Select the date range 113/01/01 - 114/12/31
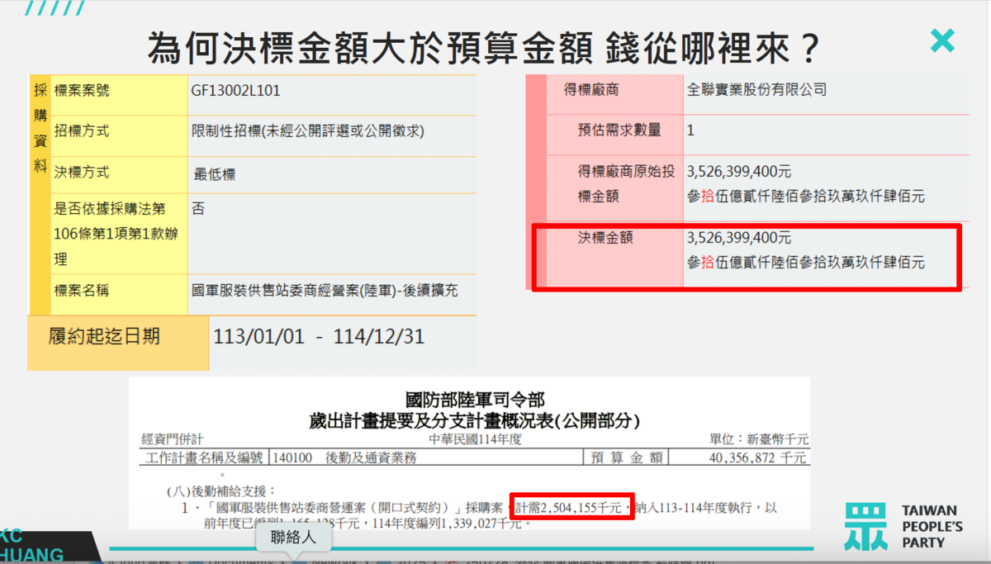 (x=318, y=338)
